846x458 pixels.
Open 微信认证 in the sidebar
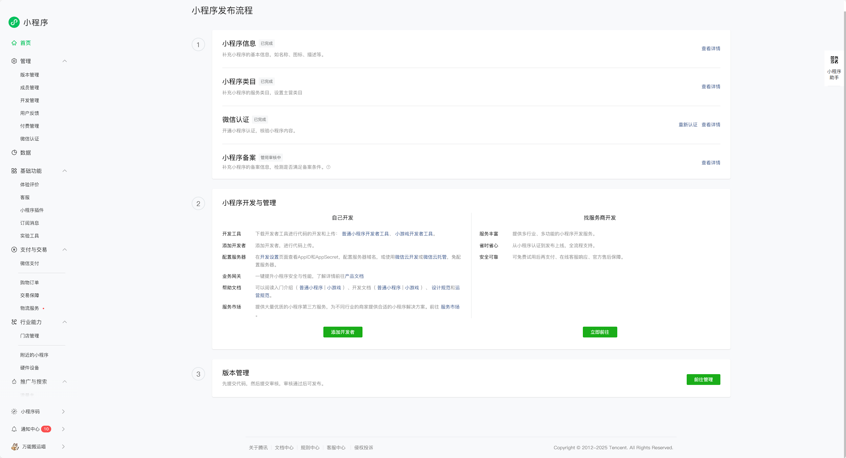pyautogui.click(x=30, y=139)
